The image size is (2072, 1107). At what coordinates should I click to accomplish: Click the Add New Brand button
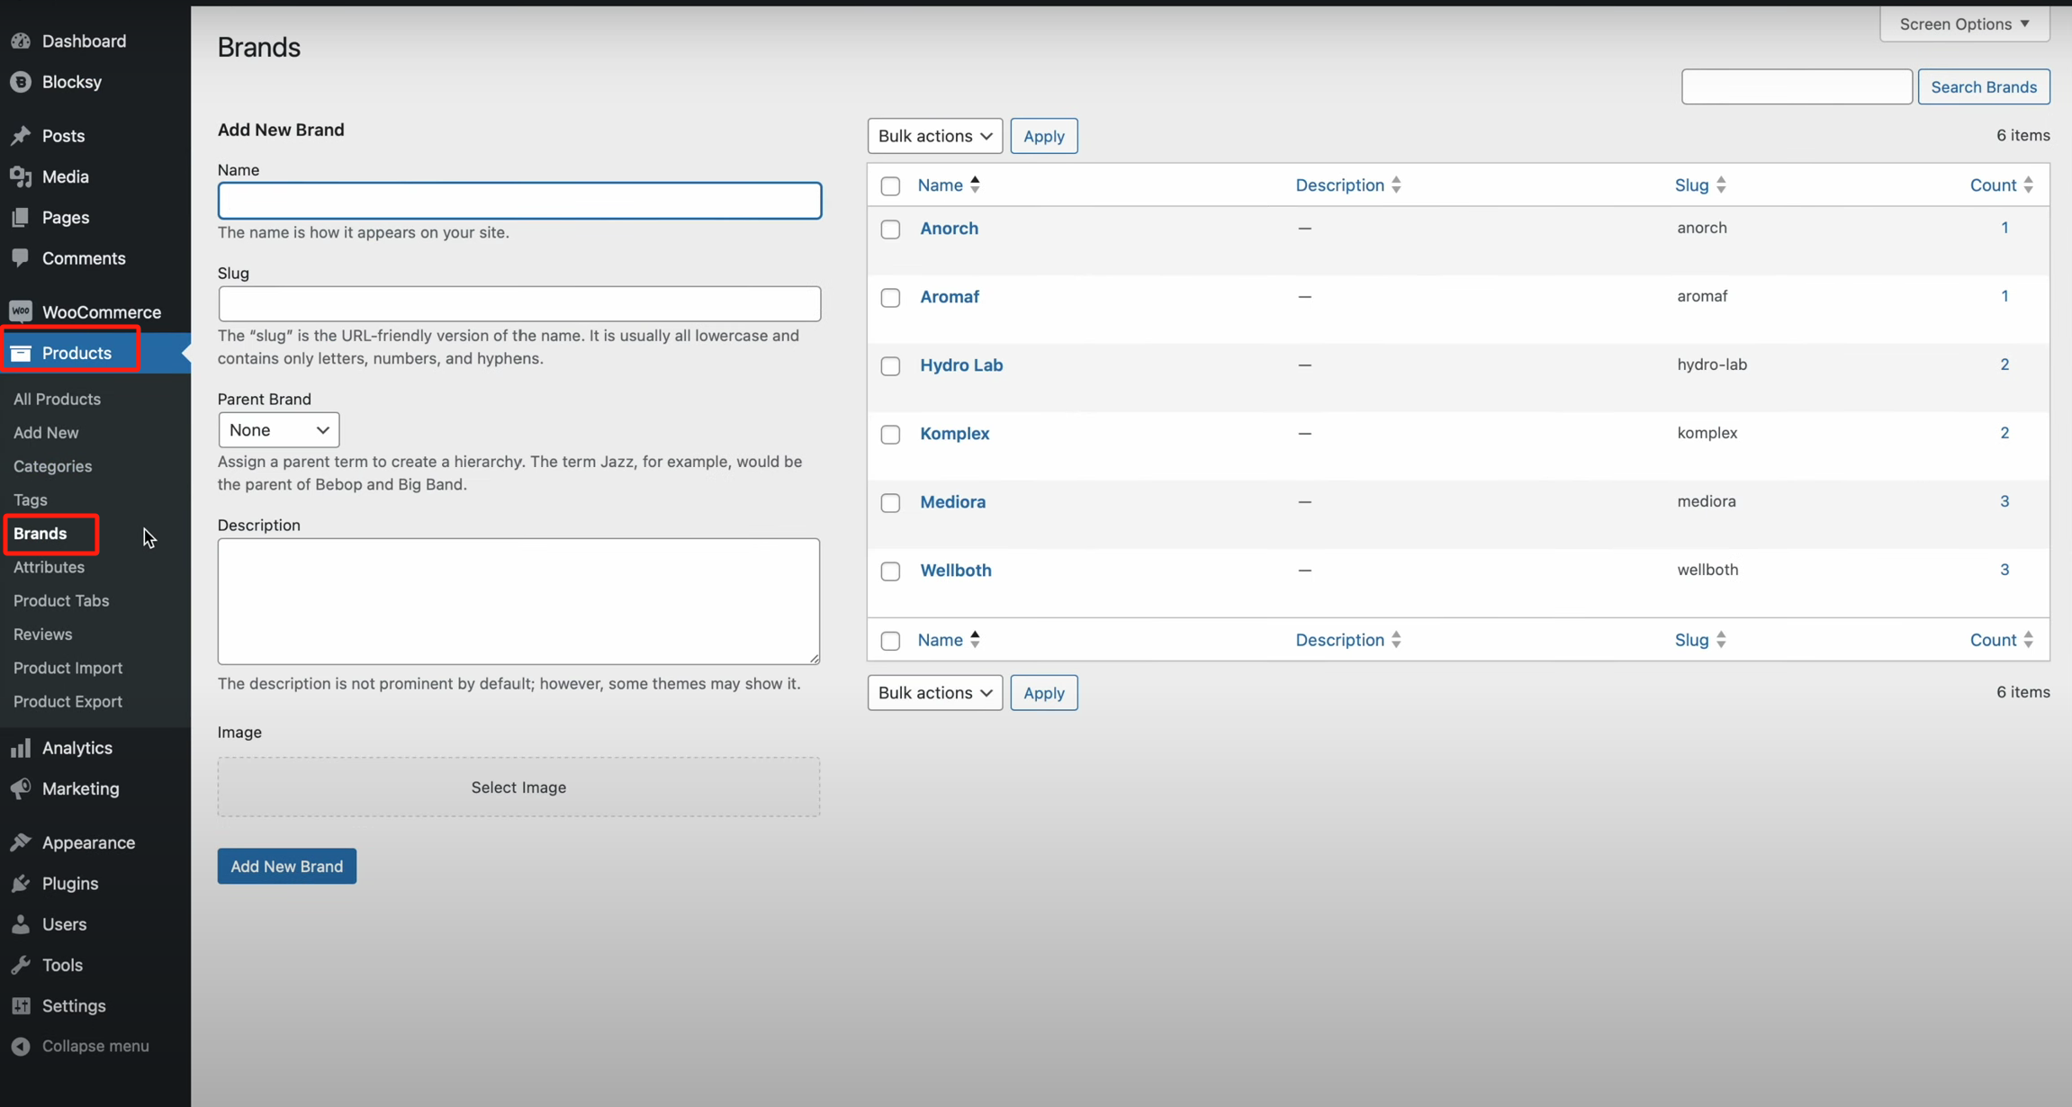click(x=286, y=866)
